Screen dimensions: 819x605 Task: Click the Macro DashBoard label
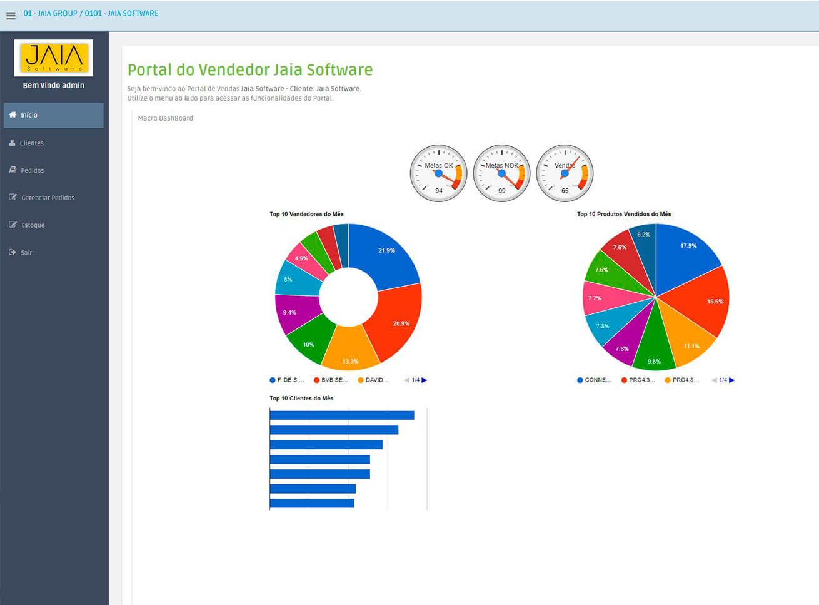(x=165, y=118)
